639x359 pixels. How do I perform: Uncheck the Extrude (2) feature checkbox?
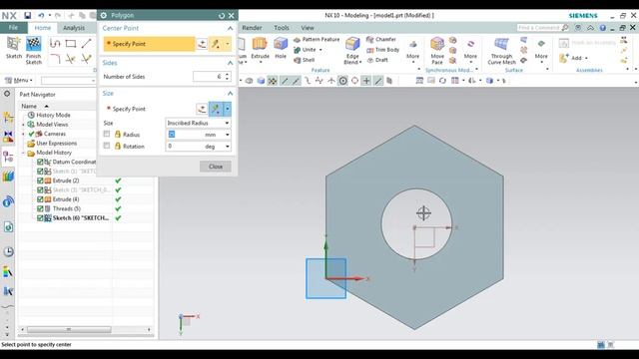40,180
